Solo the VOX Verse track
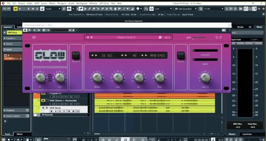 [47, 108]
